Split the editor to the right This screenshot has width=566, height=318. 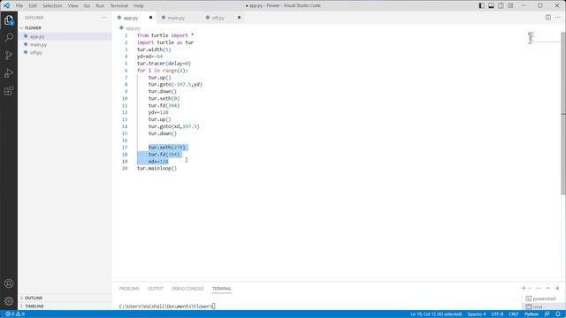pos(548,18)
